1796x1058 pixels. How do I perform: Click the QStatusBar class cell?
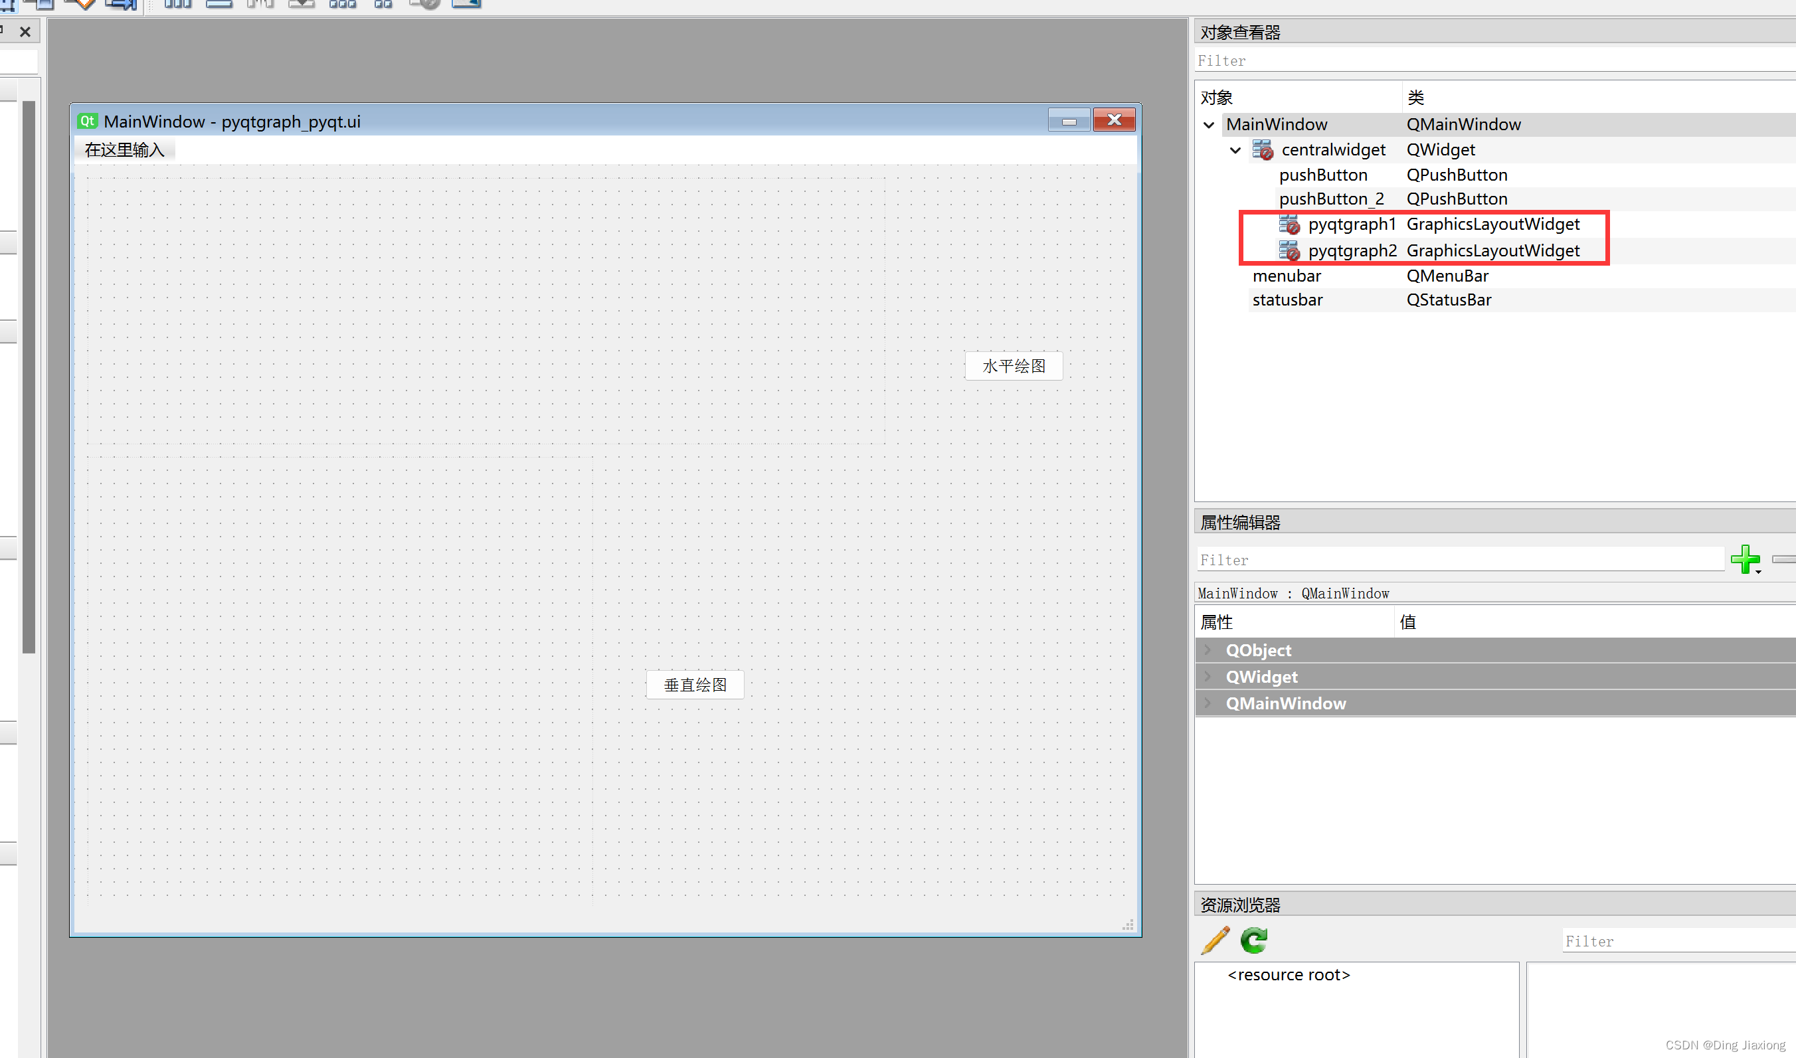pyautogui.click(x=1449, y=300)
